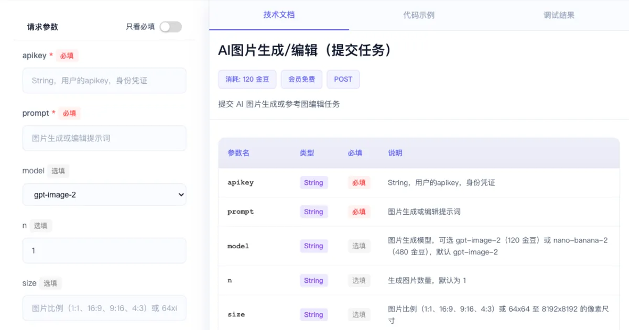Click the 必填 badge in prompt table row
The image size is (629, 330).
coord(359,212)
